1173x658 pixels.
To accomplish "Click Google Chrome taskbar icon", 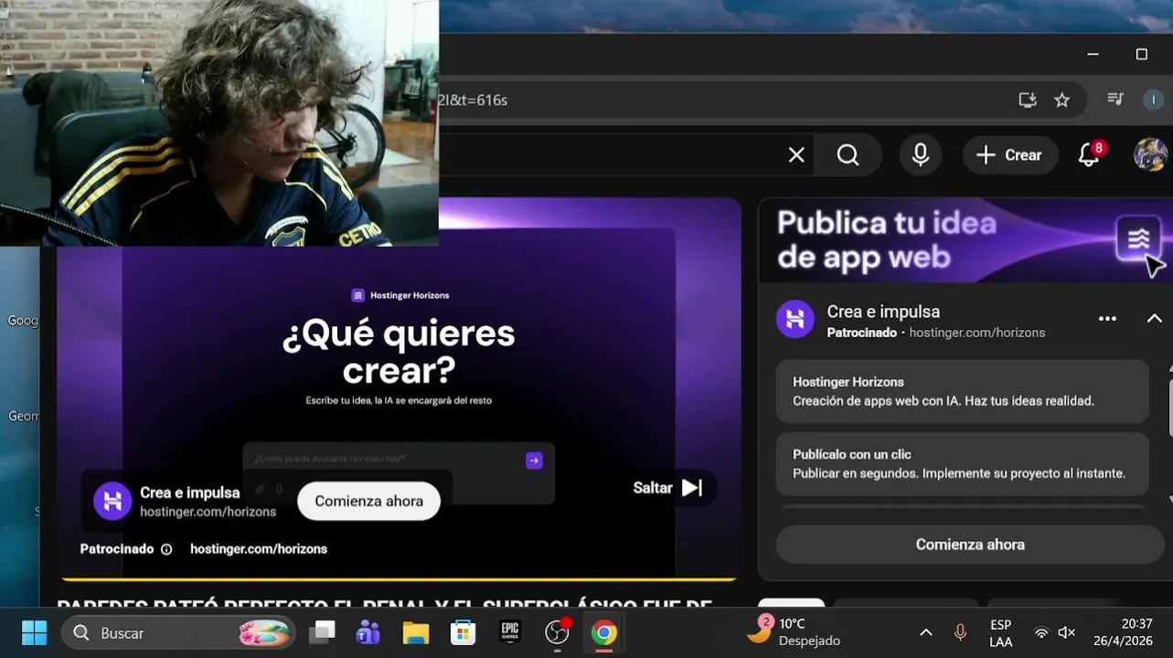I will coord(603,632).
